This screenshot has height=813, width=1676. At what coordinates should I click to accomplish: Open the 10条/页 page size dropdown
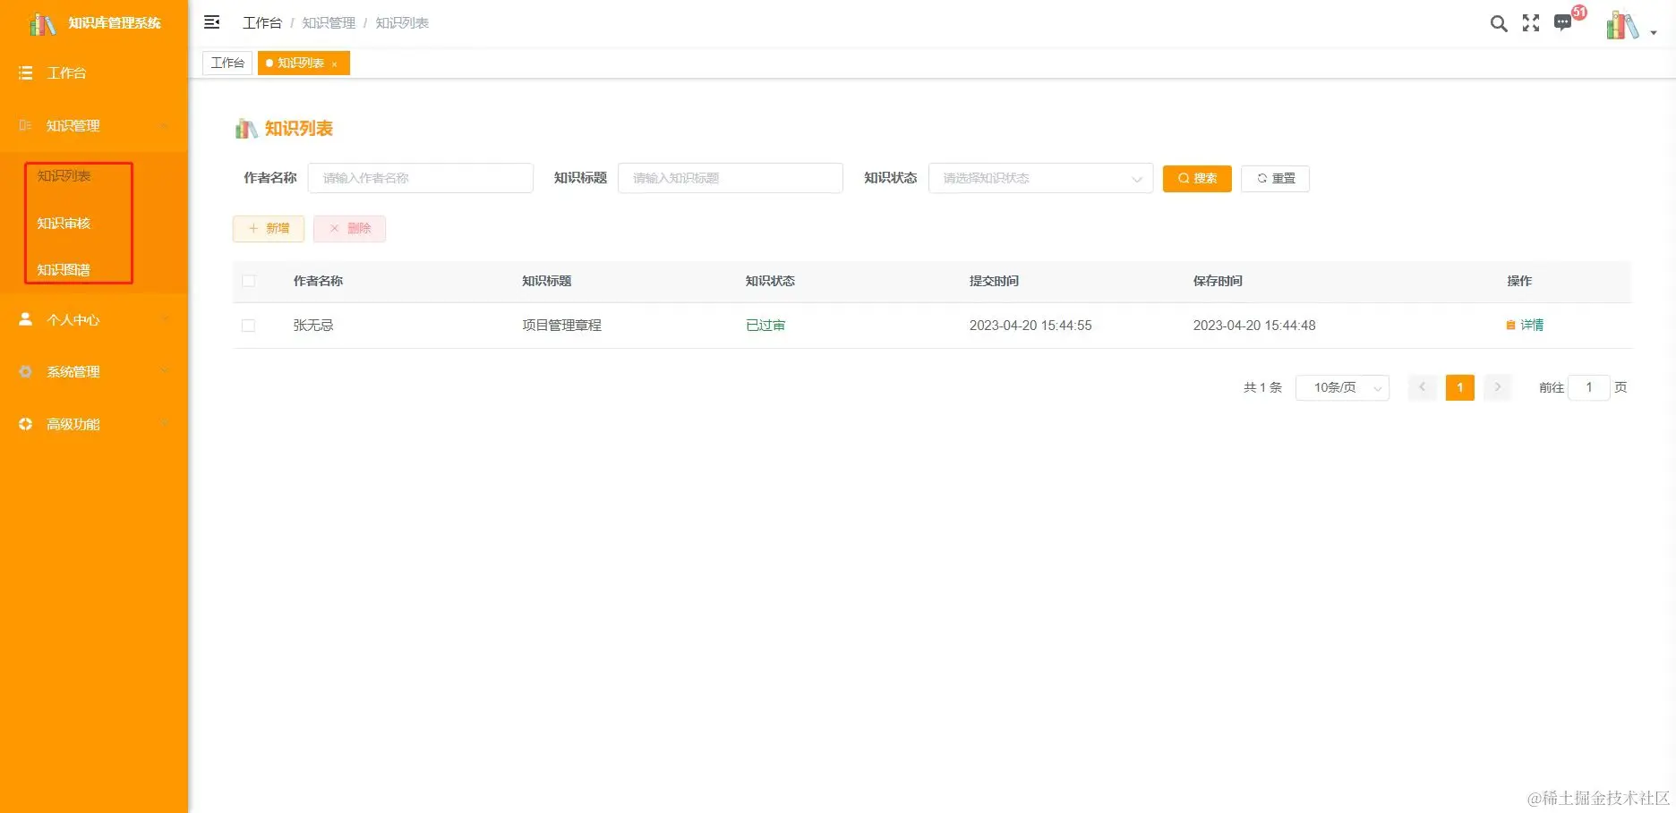(x=1342, y=387)
